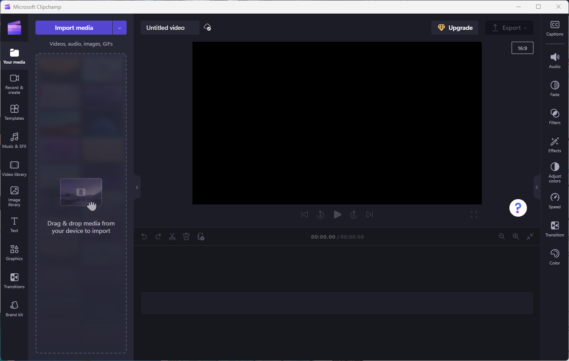Click the Clipchamp logo icon
Image resolution: width=569 pixels, height=361 pixels.
(x=14, y=28)
